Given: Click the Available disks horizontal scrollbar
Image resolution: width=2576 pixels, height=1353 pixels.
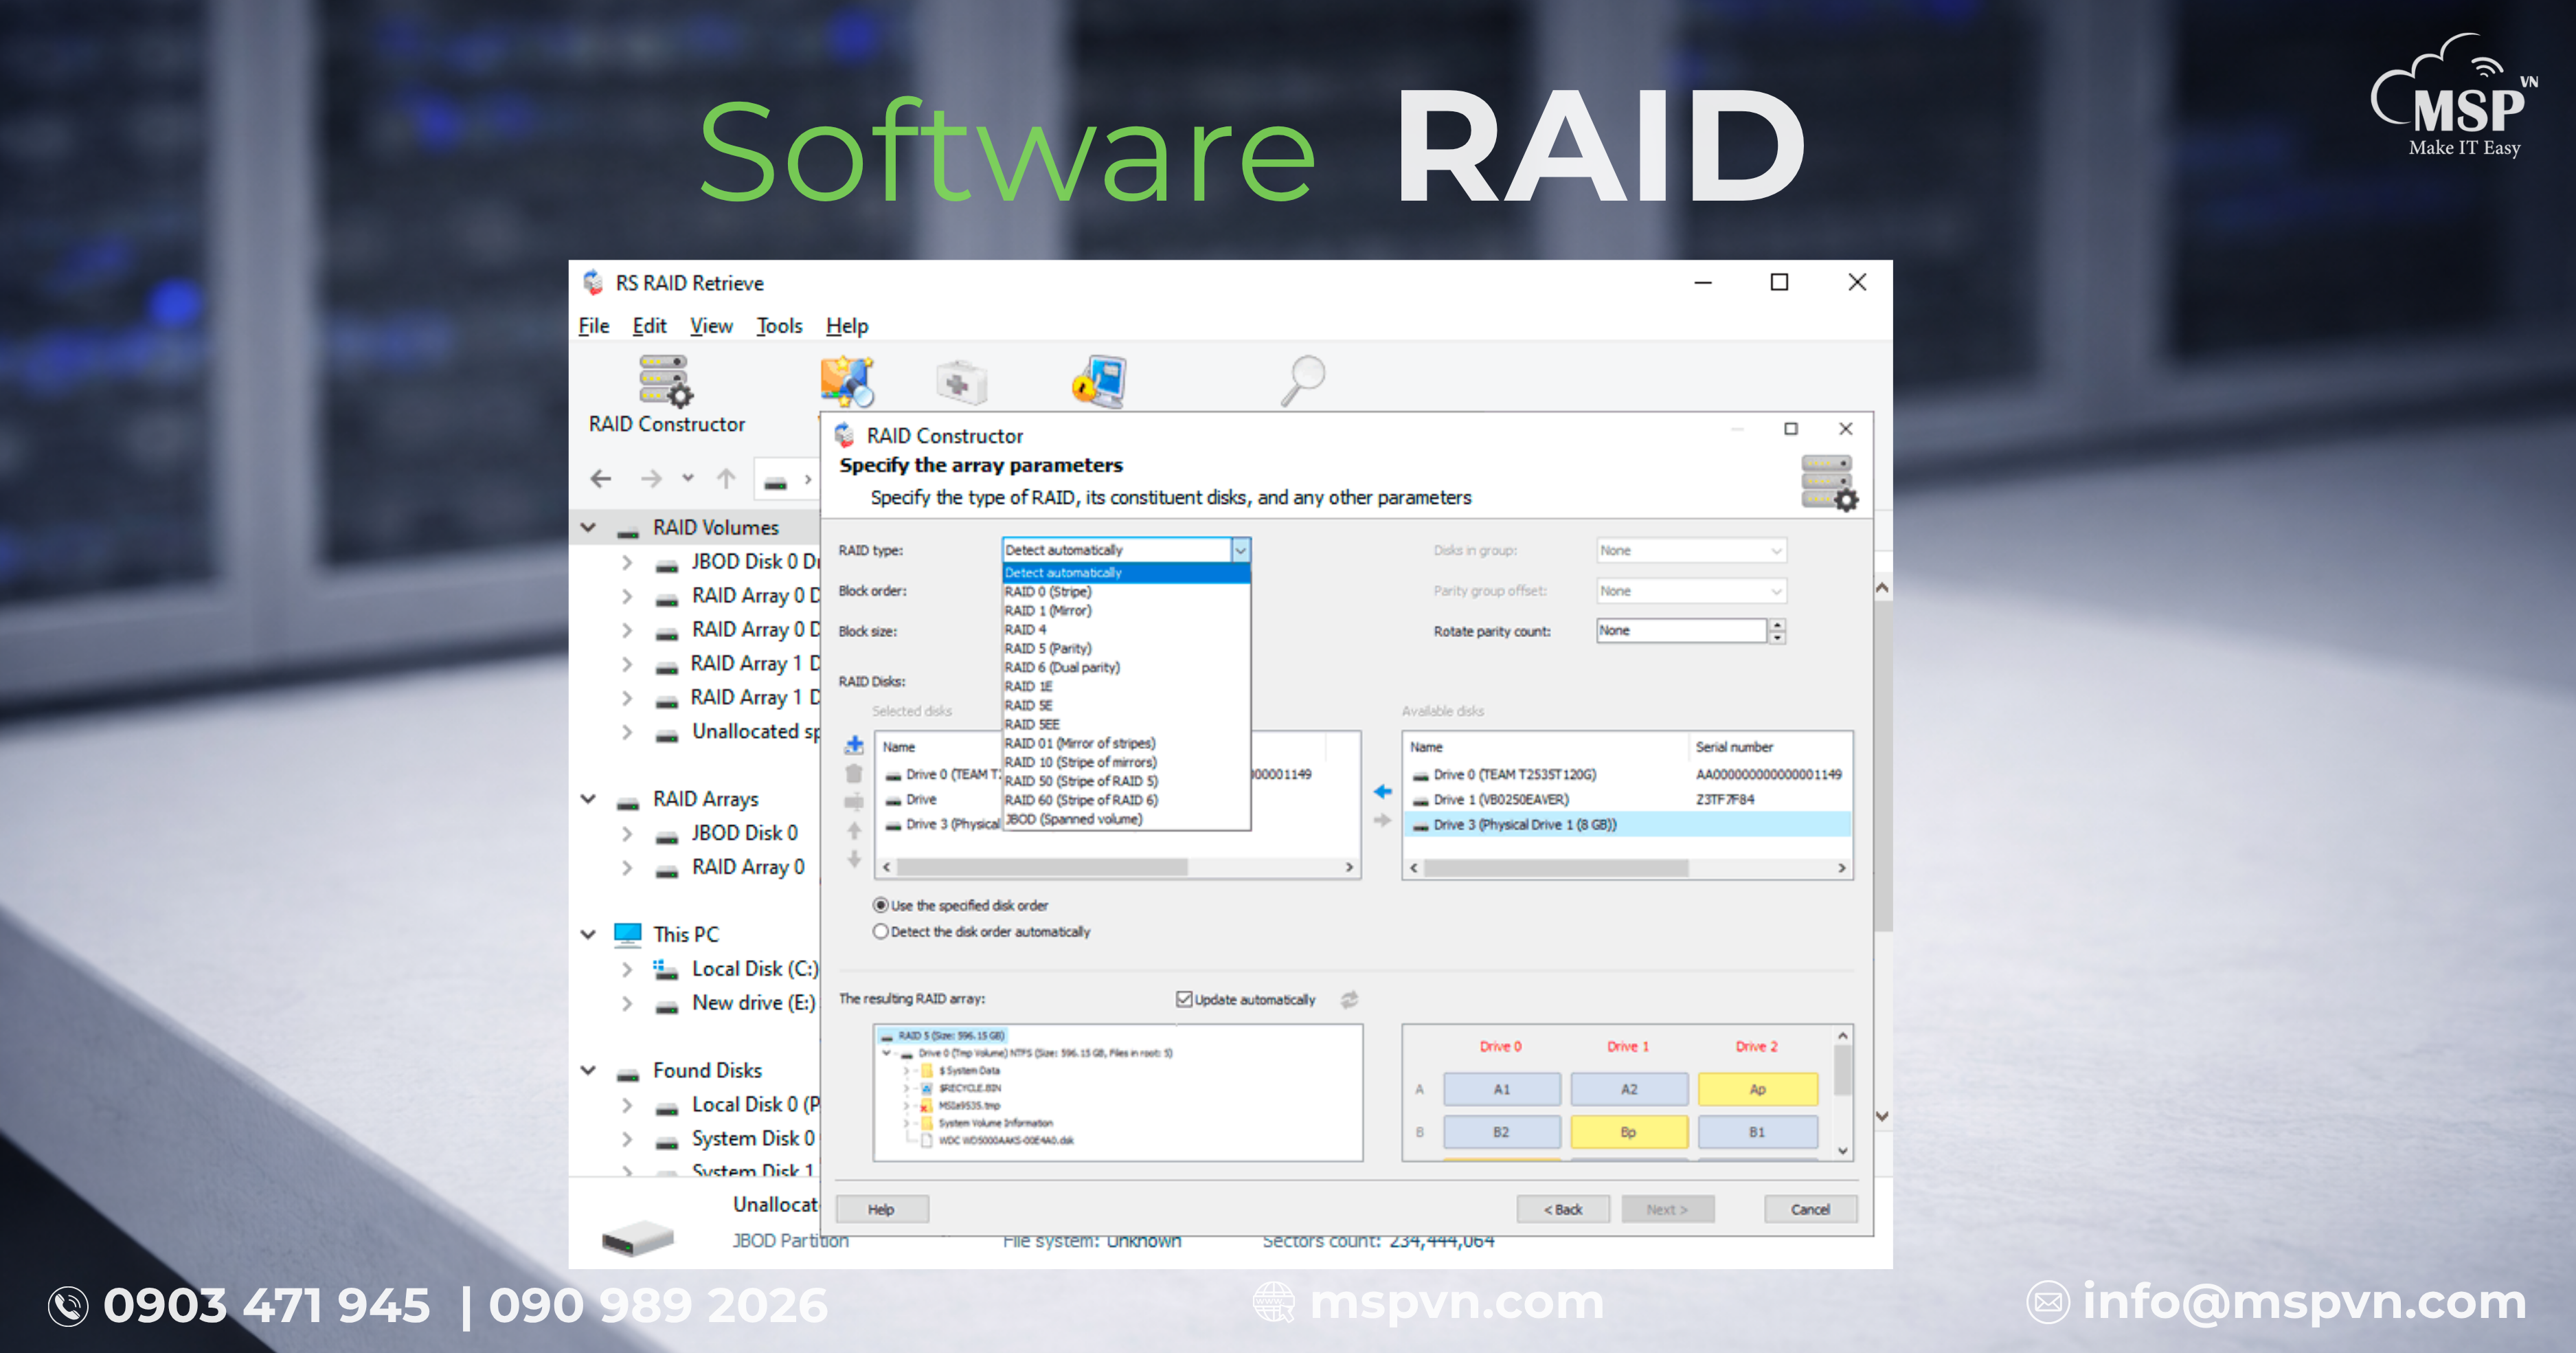Looking at the screenshot, I should click(1556, 868).
